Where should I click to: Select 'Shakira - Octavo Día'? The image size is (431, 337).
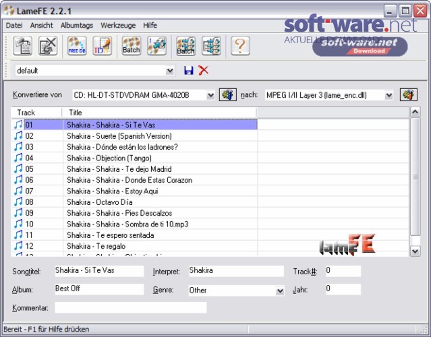[x=100, y=202]
